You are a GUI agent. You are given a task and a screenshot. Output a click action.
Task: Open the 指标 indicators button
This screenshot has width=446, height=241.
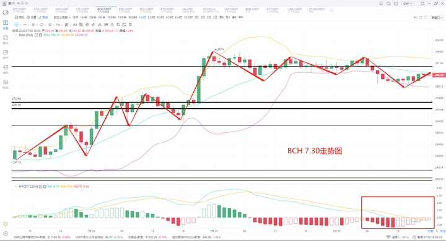coord(19,17)
